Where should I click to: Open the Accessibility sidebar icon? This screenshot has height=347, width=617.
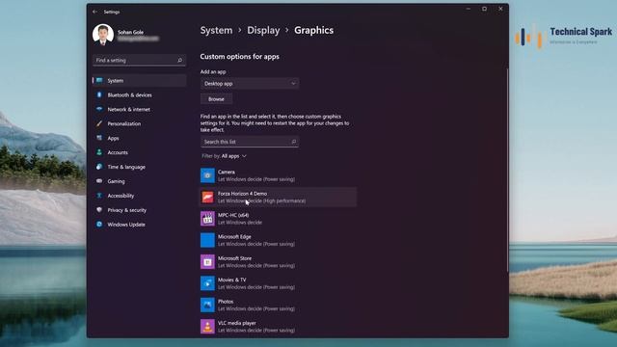pos(99,196)
